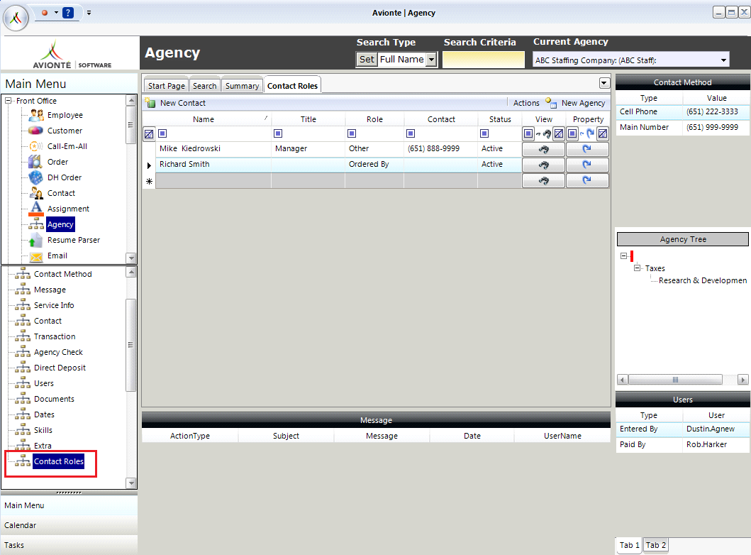Open the Email module

coord(57,255)
